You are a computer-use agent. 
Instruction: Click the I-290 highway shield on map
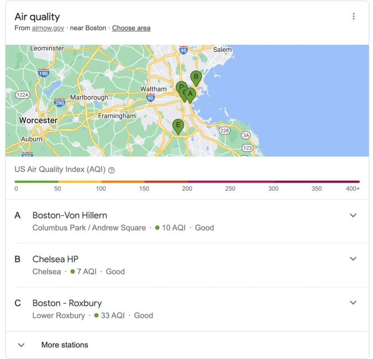pyautogui.click(x=60, y=102)
